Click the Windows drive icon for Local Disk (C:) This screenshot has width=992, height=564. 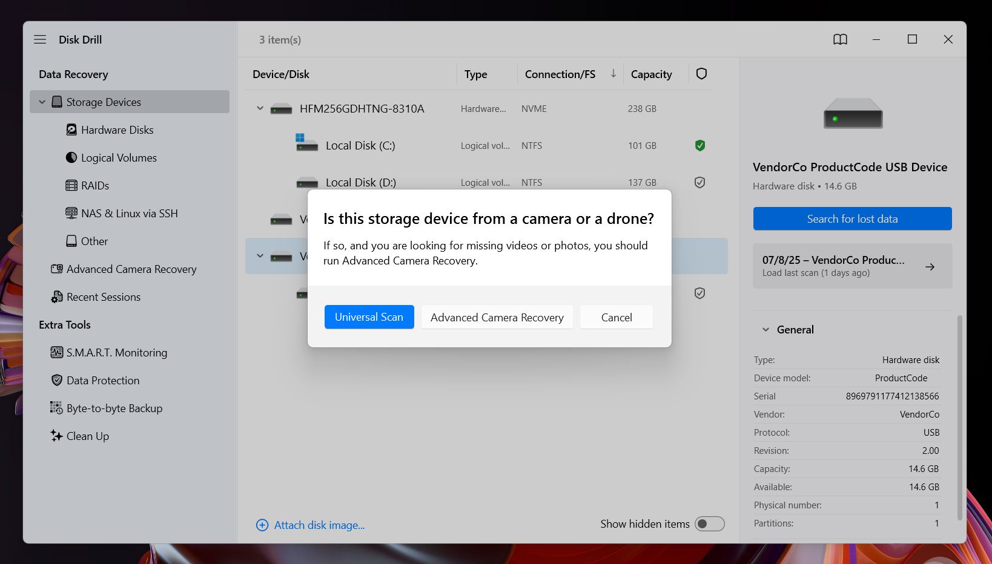click(x=306, y=143)
